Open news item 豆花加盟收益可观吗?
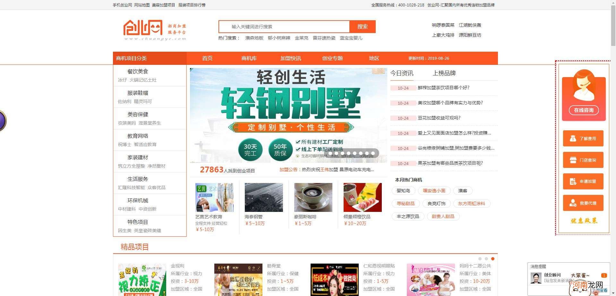The height and width of the screenshot is (296, 616). [x=439, y=118]
